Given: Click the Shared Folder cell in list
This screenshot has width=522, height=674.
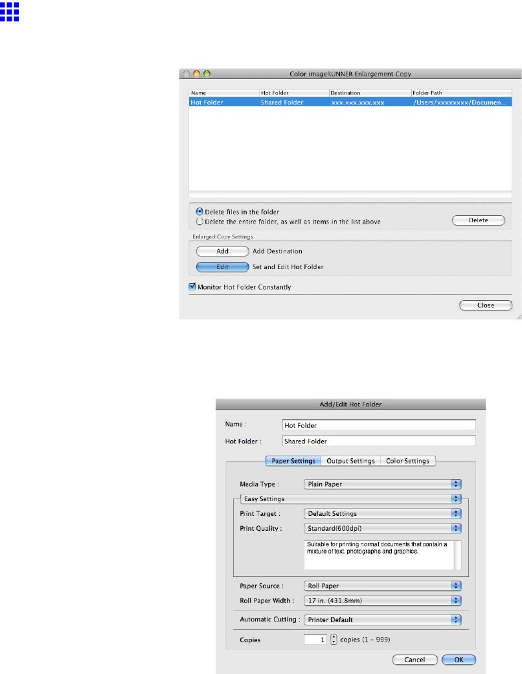Looking at the screenshot, I should coord(282,102).
